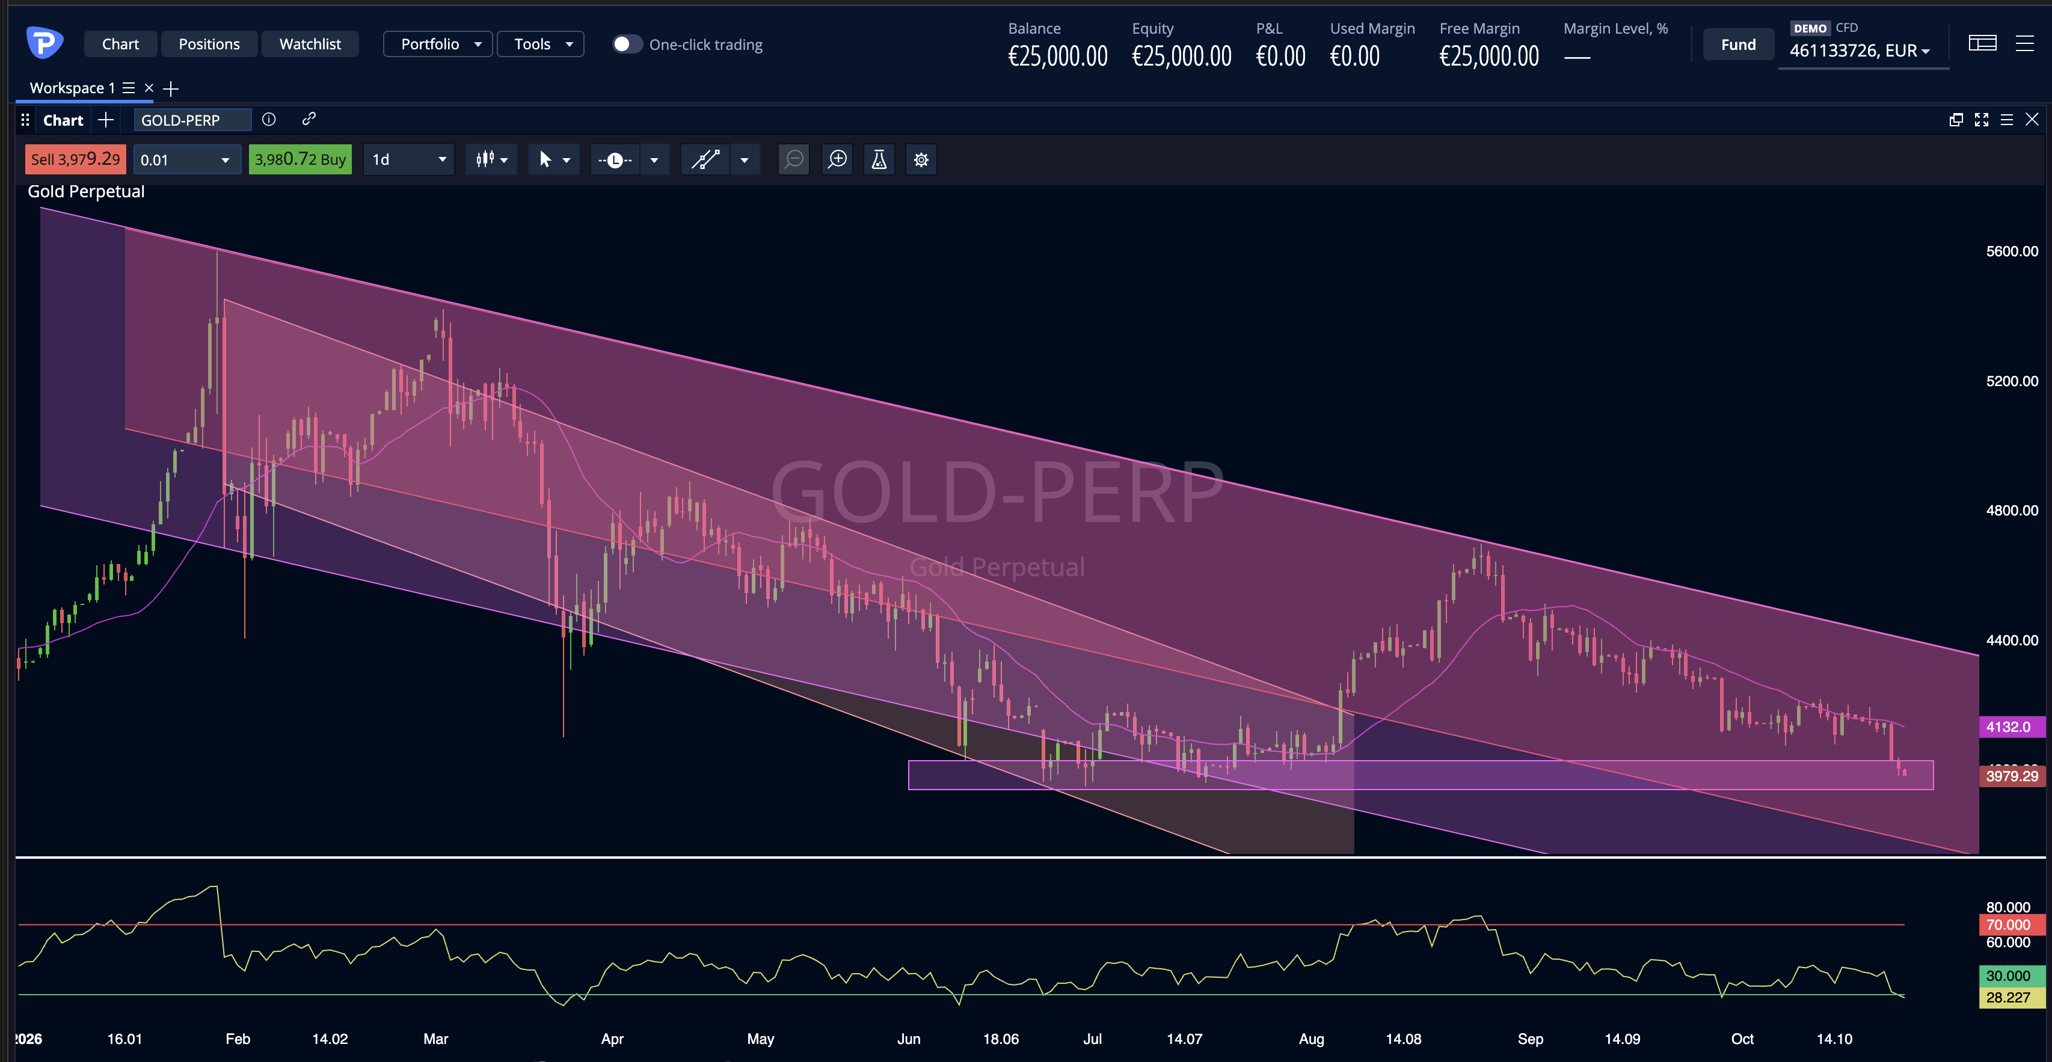Click the Sell 3,979.29 button
2052x1062 pixels.
point(76,159)
